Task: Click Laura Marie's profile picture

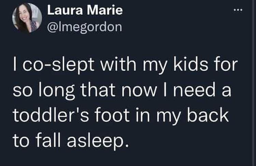Action: (27, 18)
